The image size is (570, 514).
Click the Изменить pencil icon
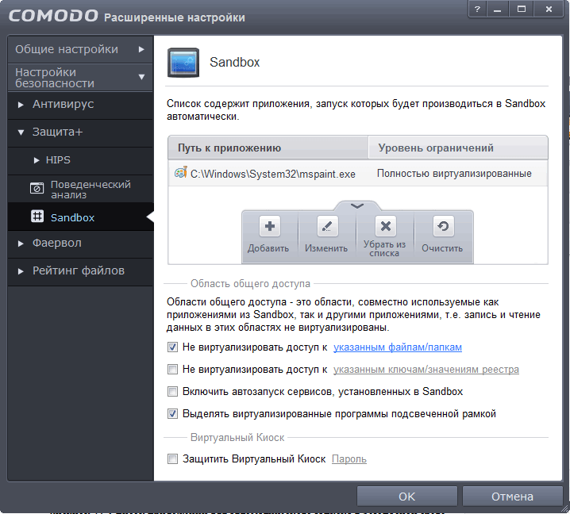pos(327,226)
